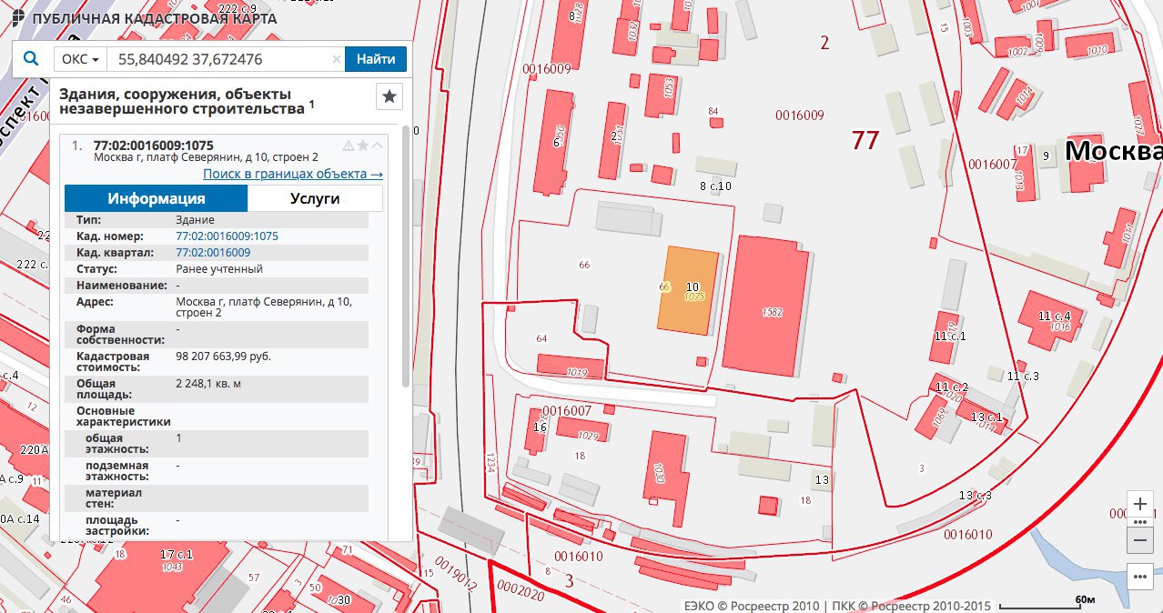Collapse the result card with the chevron
Screen dimensions: 1163x613
pyautogui.click(x=378, y=146)
